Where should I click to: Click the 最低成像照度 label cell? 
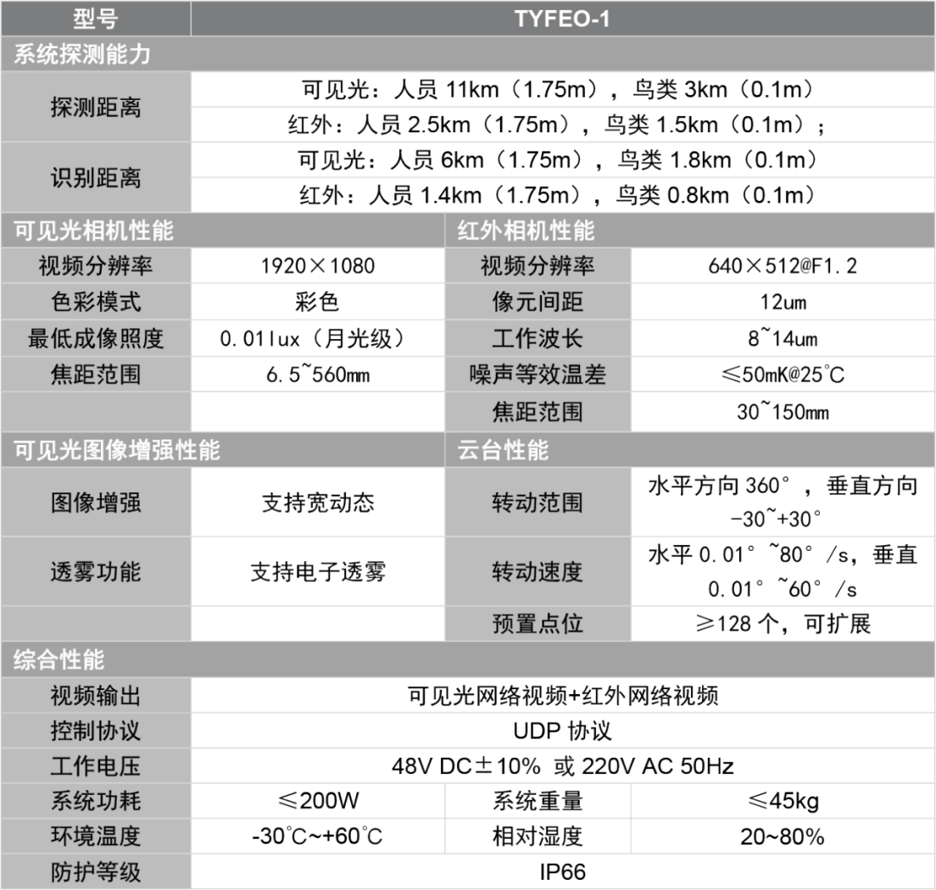pyautogui.click(x=96, y=338)
